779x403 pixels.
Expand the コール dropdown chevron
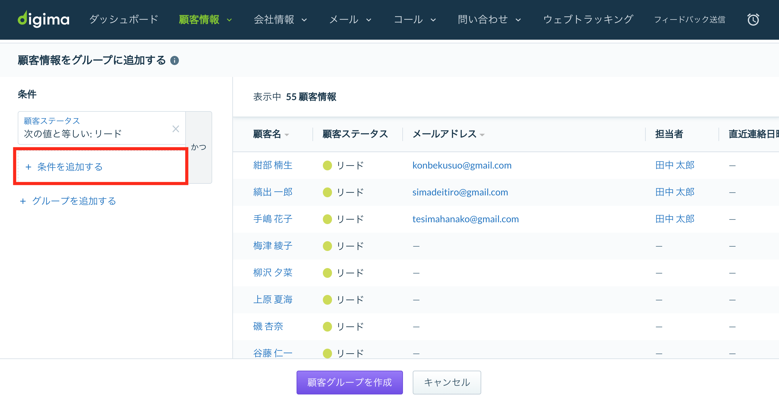pyautogui.click(x=433, y=20)
